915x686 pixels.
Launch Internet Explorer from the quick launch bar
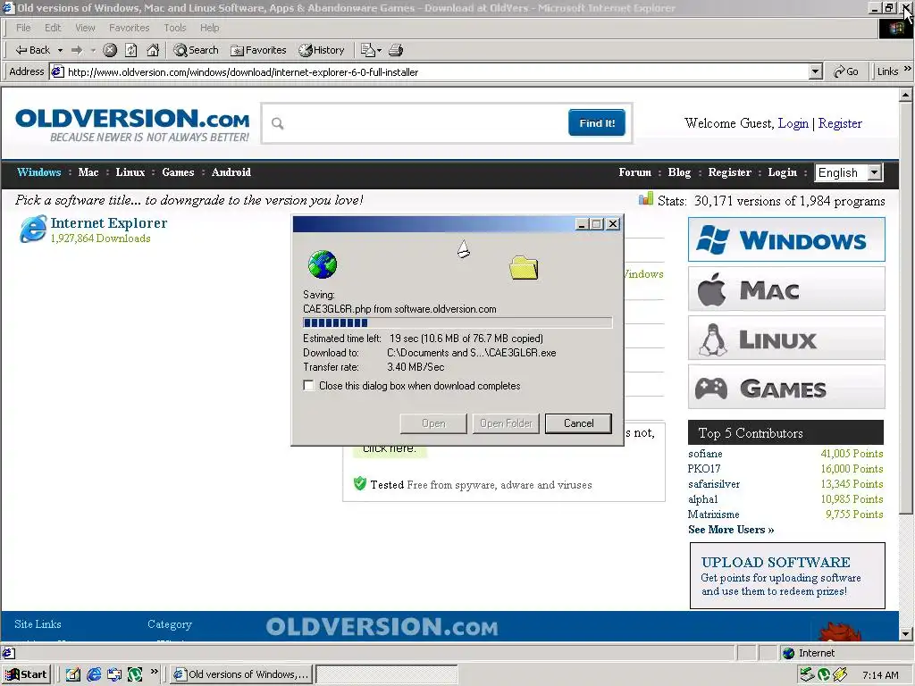[x=94, y=674]
